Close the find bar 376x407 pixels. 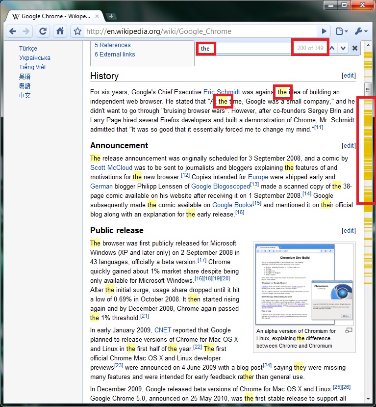tap(355, 48)
